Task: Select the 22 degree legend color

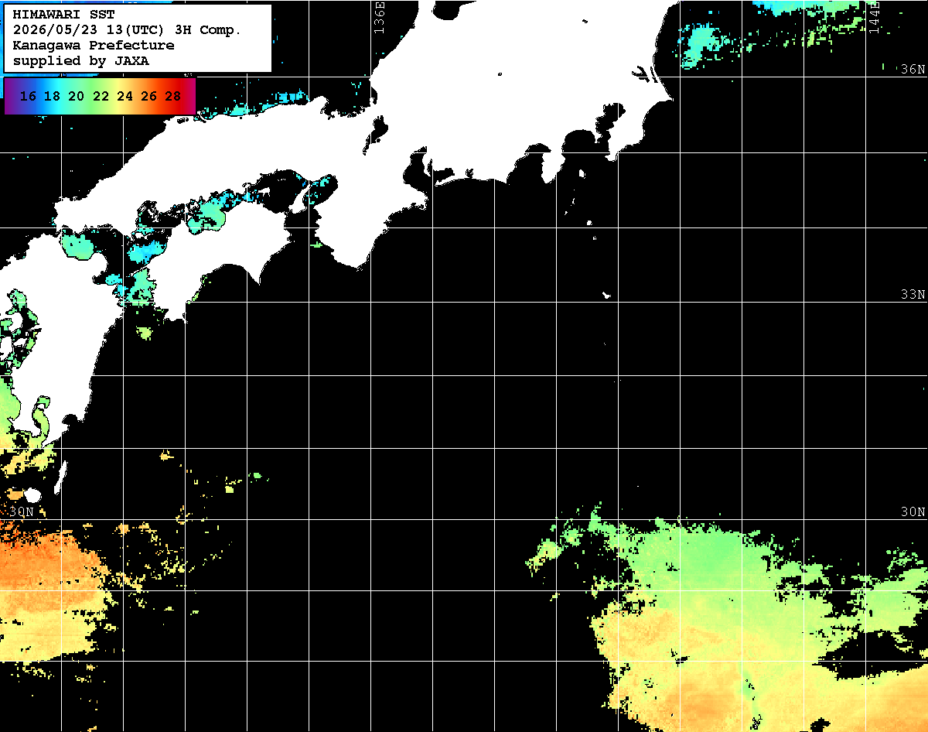Action: 101,97
